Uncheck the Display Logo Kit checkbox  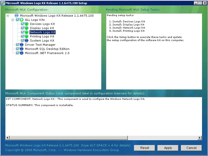pos(23,28)
